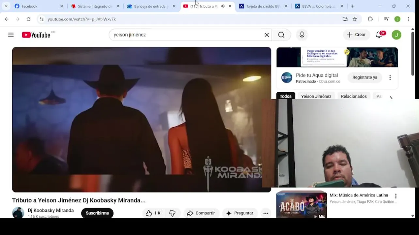The height and width of the screenshot is (235, 419).
Task: Switch to Bandeja de entrada tab
Action: [151, 6]
